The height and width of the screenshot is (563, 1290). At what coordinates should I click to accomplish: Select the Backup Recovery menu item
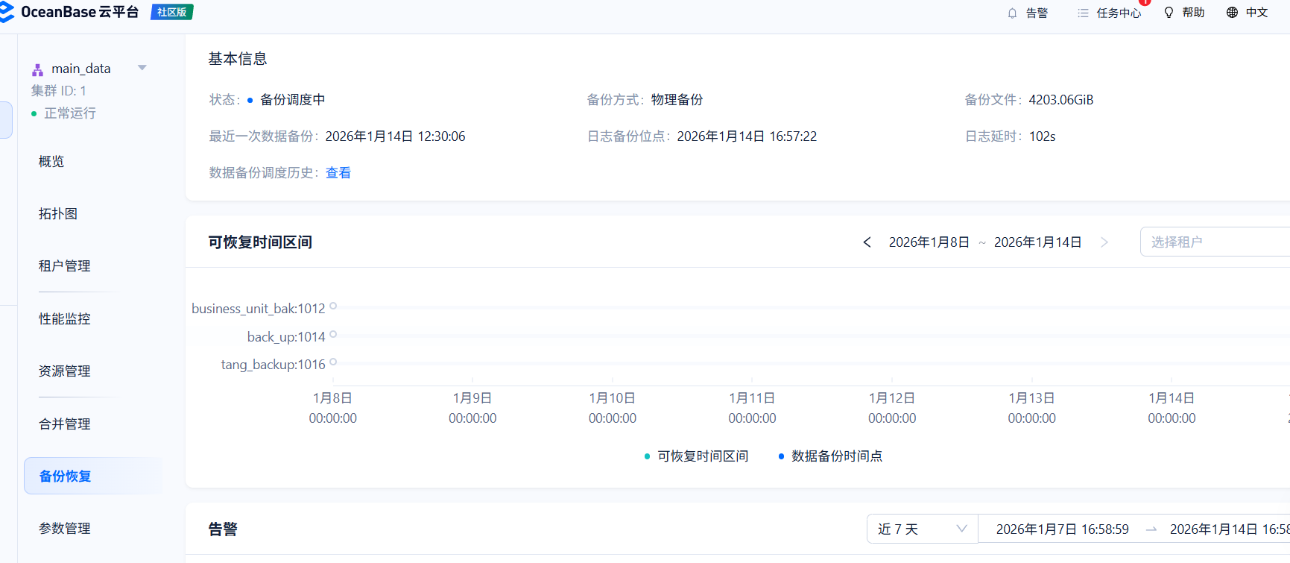65,476
